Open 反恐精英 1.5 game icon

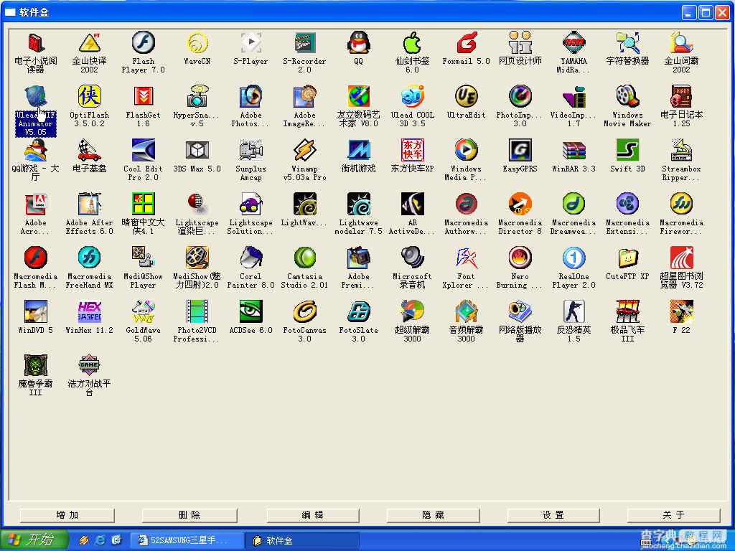(x=574, y=312)
